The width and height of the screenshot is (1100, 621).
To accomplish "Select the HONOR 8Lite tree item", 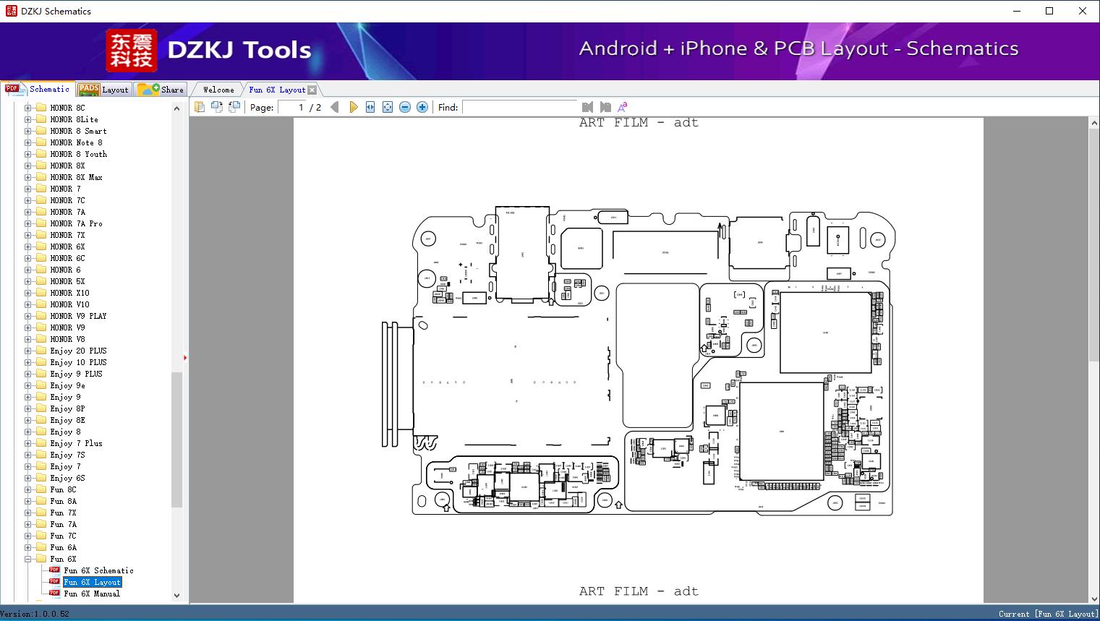I will [74, 119].
